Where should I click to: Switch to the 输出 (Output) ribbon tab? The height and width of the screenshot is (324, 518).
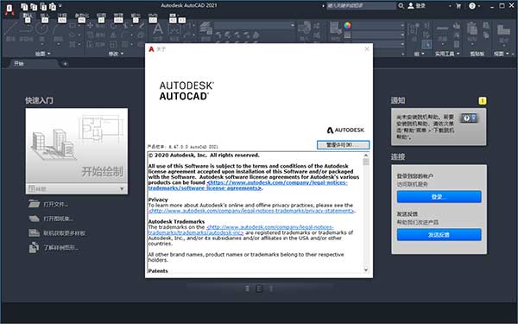[x=136, y=16]
